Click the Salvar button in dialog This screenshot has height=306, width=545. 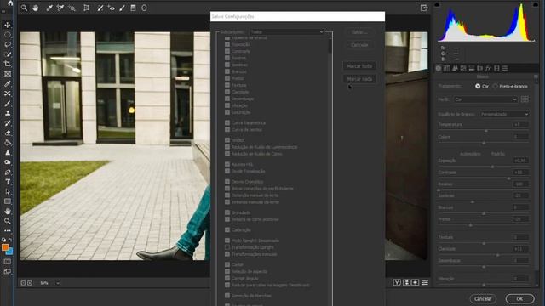coord(359,32)
